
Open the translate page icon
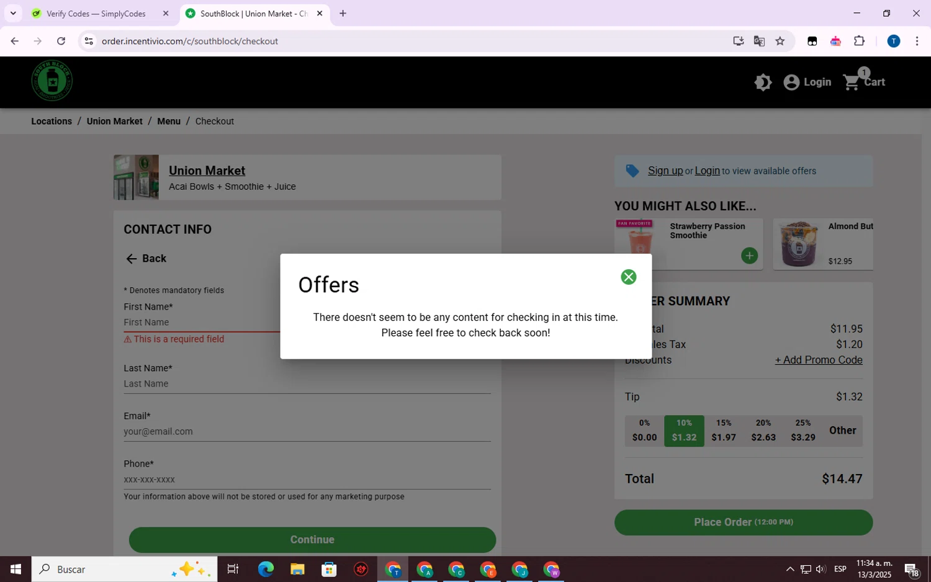click(759, 41)
